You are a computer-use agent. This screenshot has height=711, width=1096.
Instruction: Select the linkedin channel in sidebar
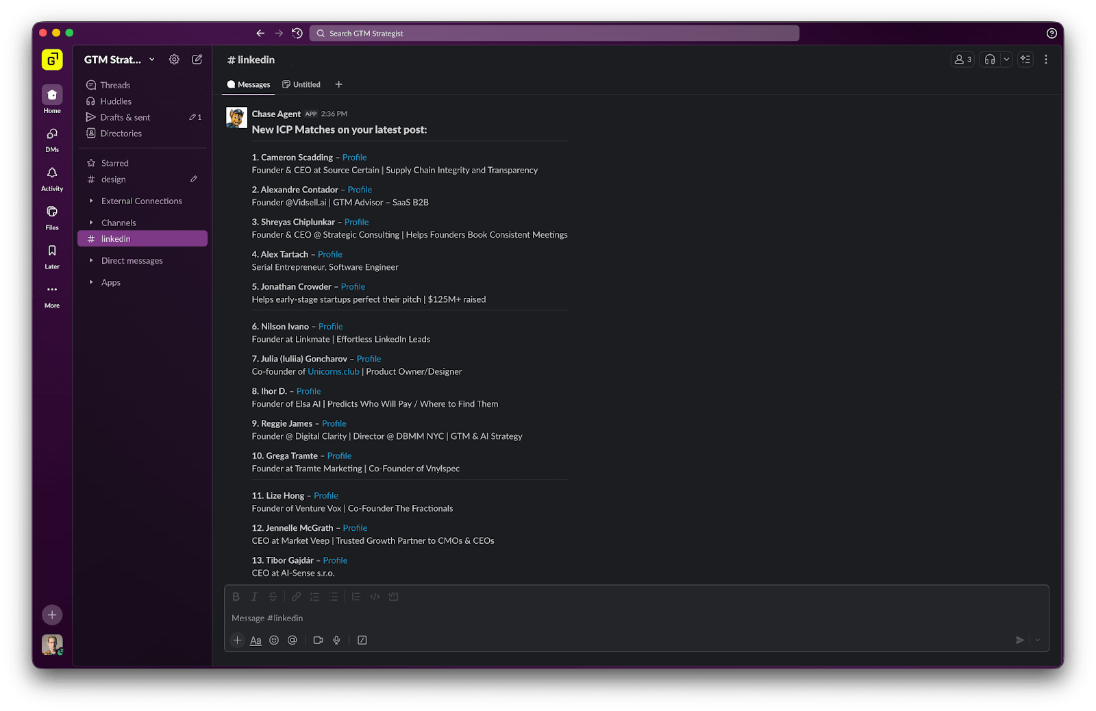142,238
